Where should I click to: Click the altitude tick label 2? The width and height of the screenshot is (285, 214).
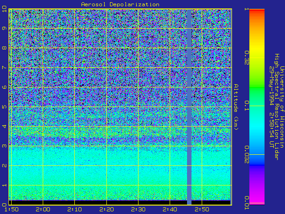pos(4,165)
